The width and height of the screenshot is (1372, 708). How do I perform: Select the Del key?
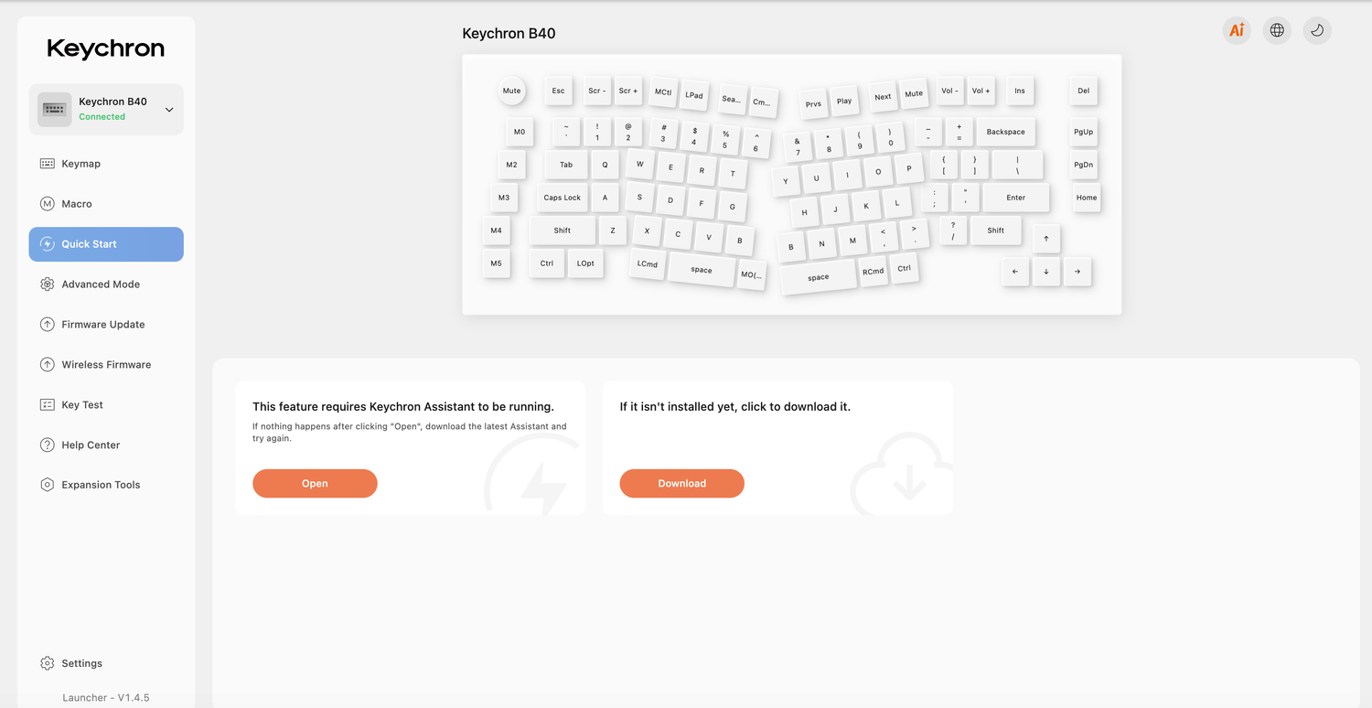coord(1084,91)
